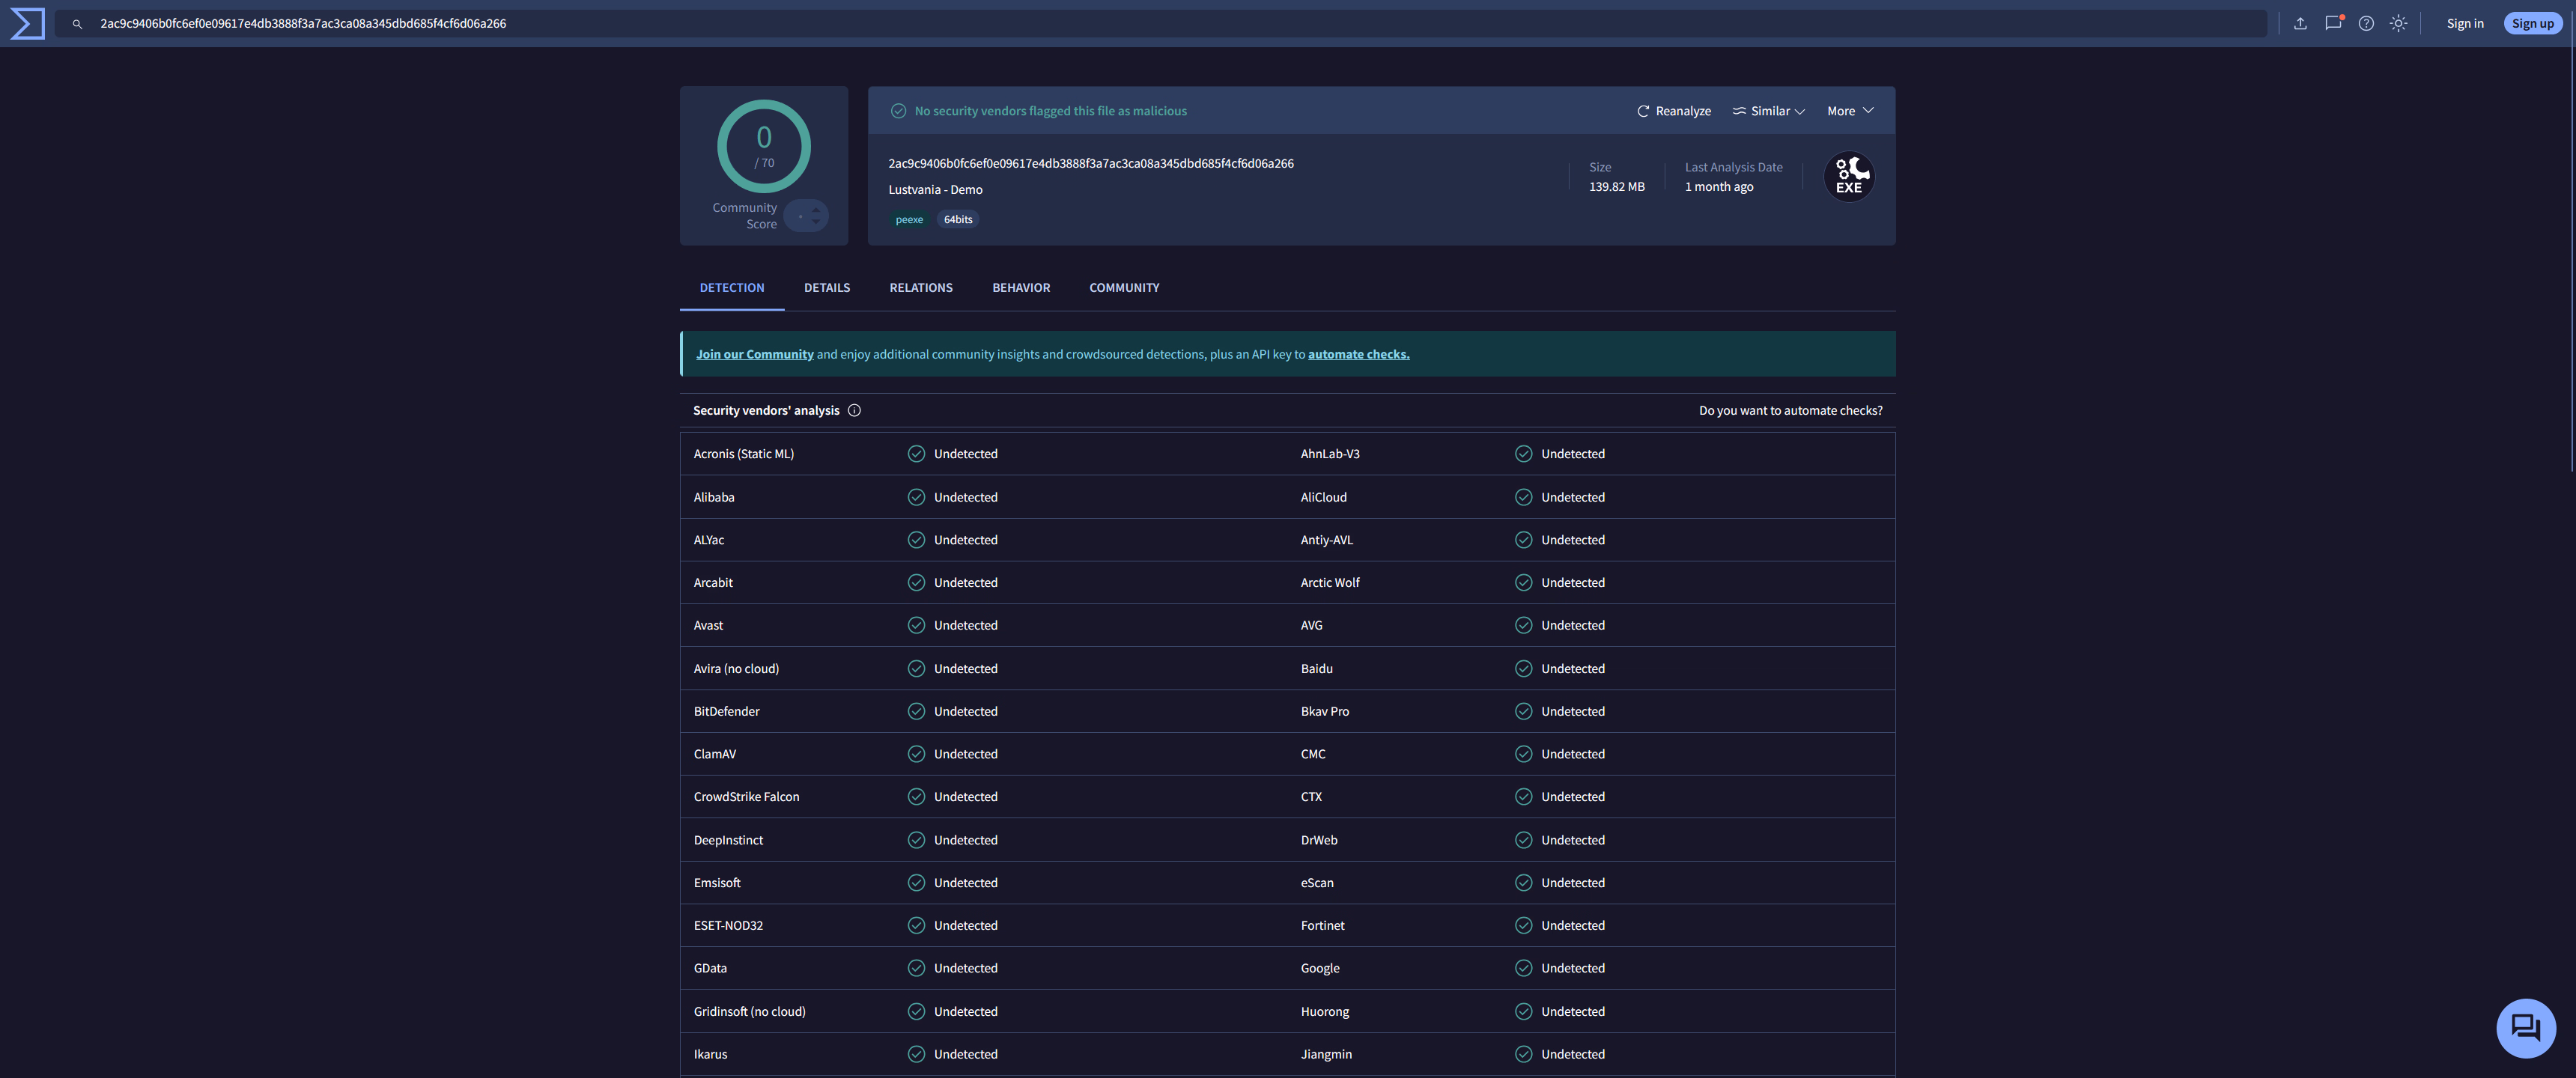Click inside the hash search input field

coord(1160,23)
